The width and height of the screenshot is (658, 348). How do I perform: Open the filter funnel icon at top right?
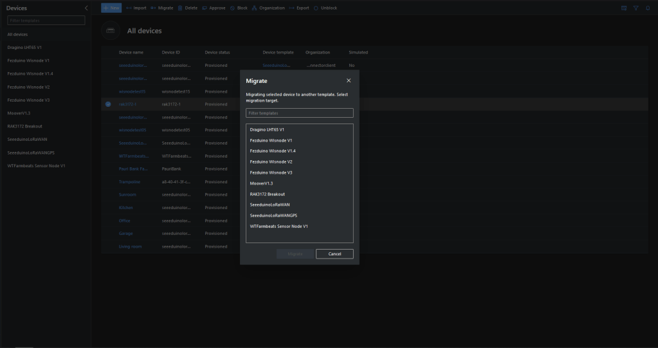tap(635, 8)
